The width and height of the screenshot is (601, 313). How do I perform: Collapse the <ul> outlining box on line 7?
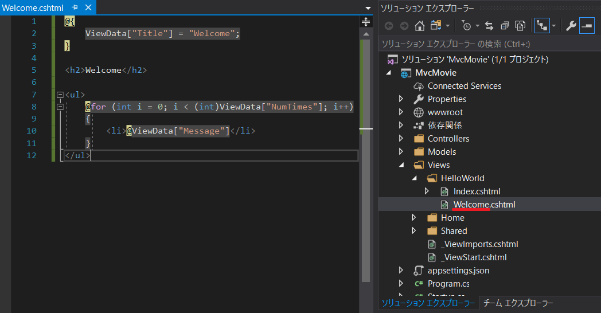tap(60, 95)
